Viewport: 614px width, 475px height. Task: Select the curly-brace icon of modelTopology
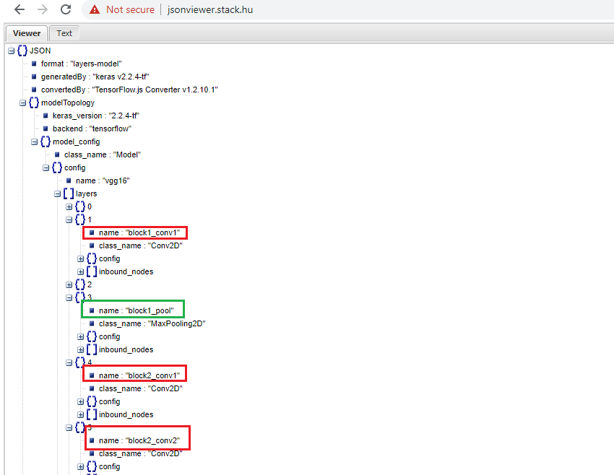pos(34,103)
